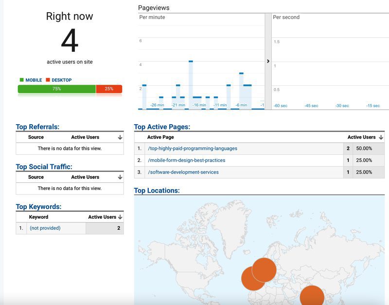389x305 pixels.
Task: Click the red 25% desktop bar segment
Action: [x=109, y=89]
